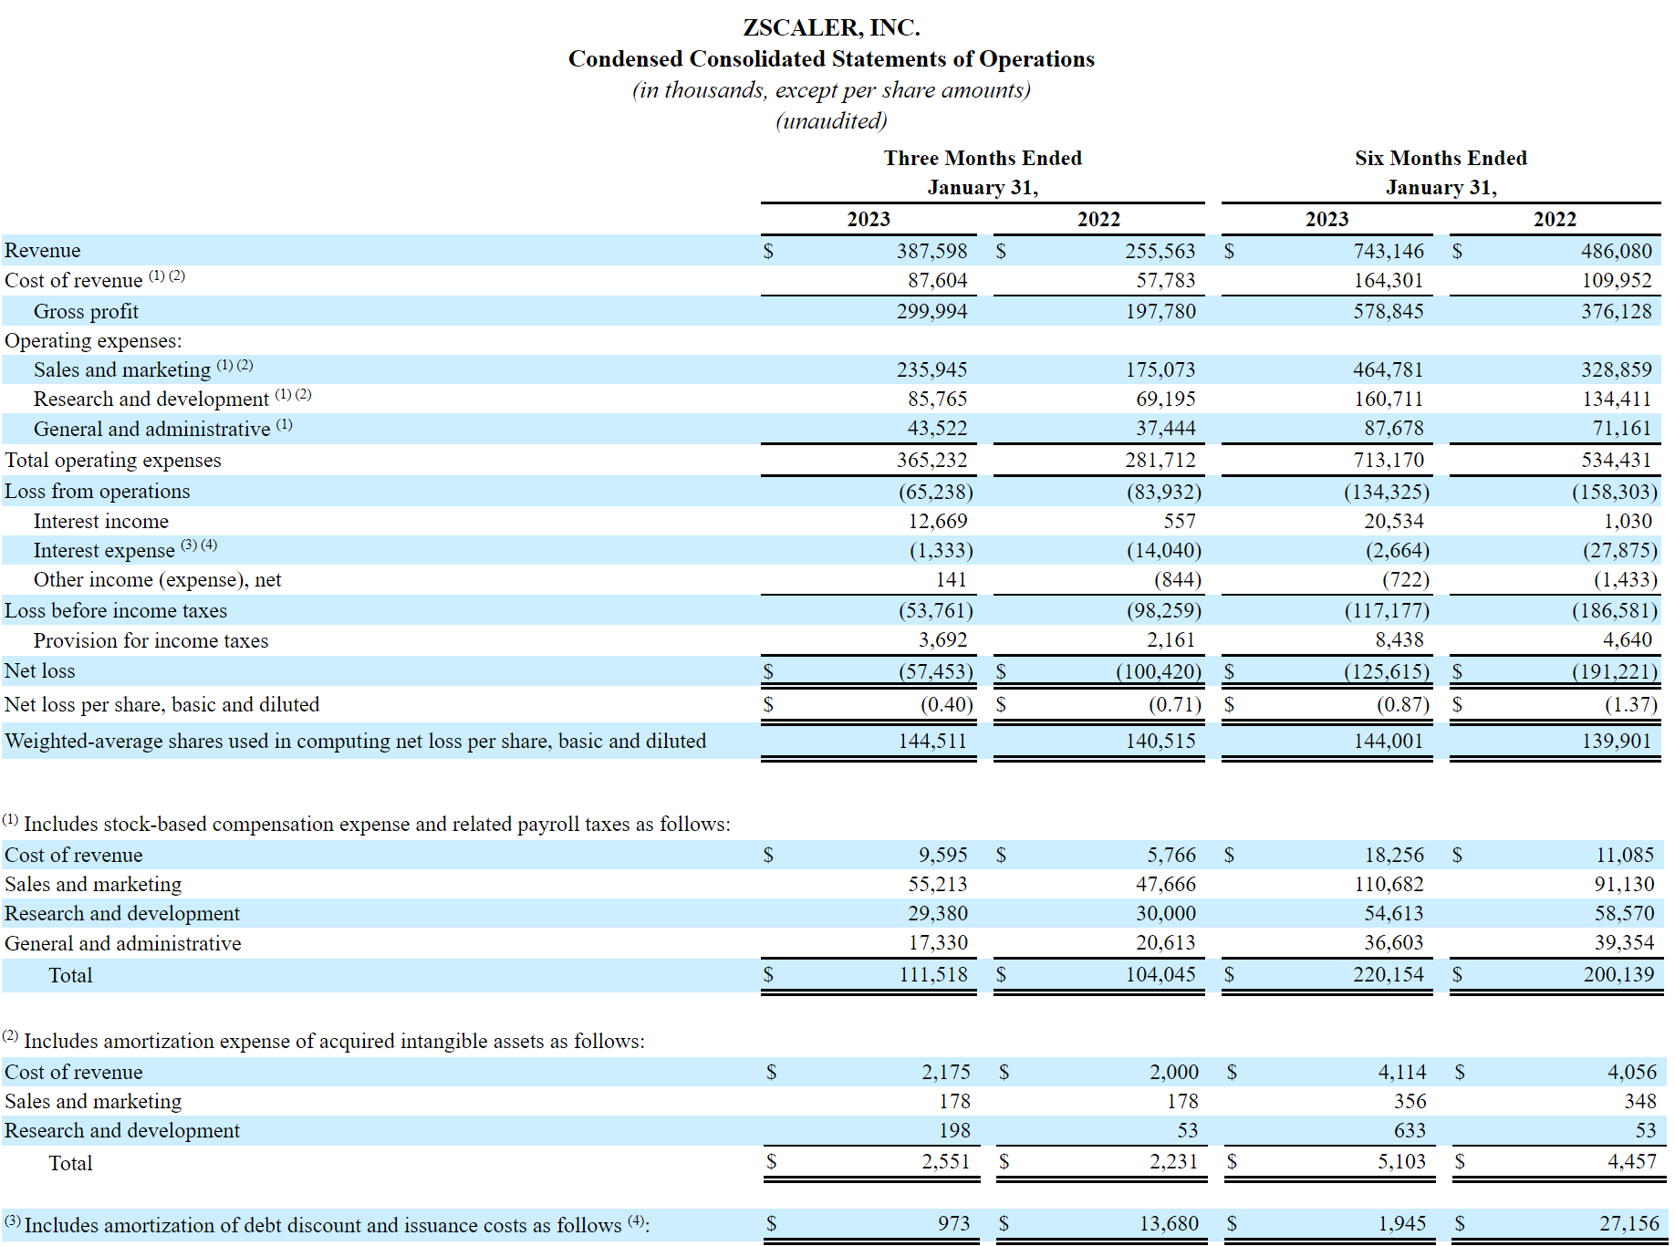Screen dimensions: 1675x1246
Task: Select amortization cost of revenue 2,175
Action: coord(946,1072)
